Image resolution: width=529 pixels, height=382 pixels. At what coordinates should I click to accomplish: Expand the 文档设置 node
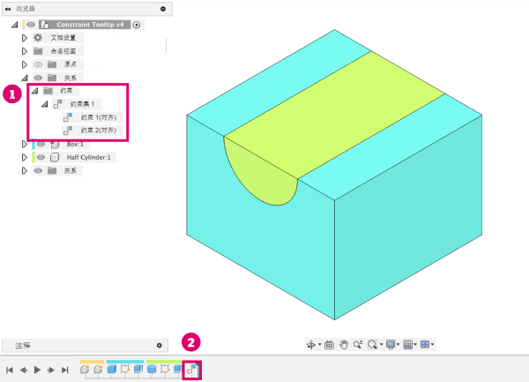coord(25,38)
